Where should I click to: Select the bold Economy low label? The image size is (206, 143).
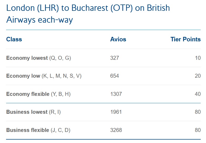click(x=23, y=76)
